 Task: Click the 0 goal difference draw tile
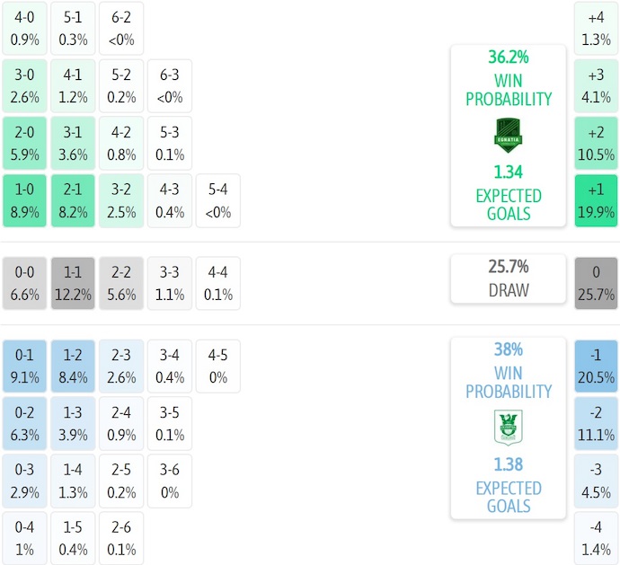tap(596, 283)
